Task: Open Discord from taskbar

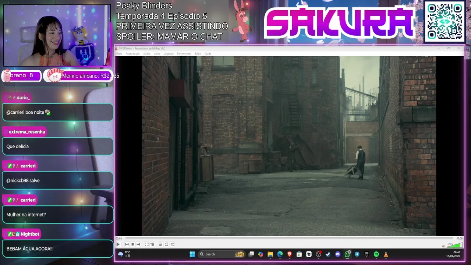Action: [x=338, y=254]
